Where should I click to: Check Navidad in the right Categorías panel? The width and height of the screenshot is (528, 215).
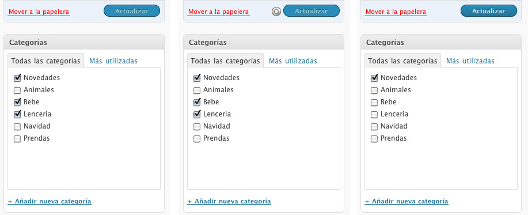click(374, 127)
